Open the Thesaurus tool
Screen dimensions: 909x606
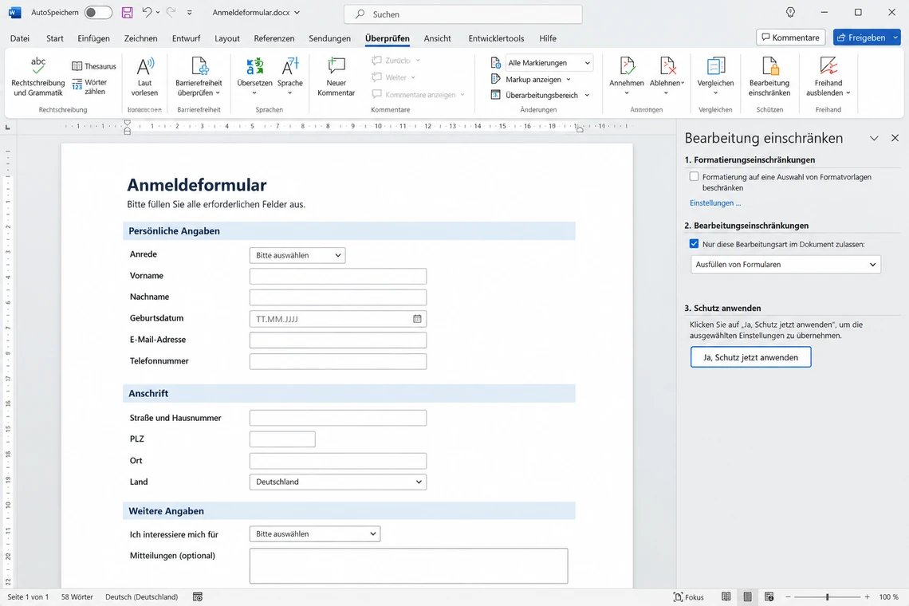(x=94, y=66)
